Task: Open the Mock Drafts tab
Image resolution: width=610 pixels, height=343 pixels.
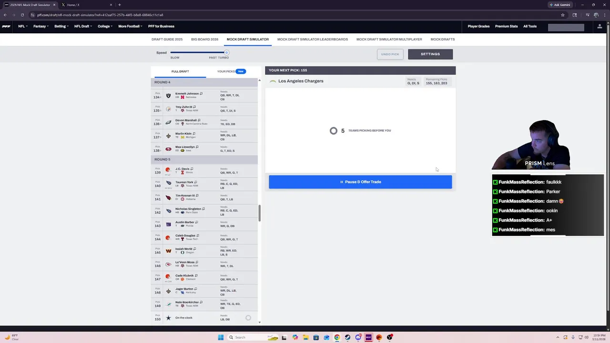Action: click(443, 39)
